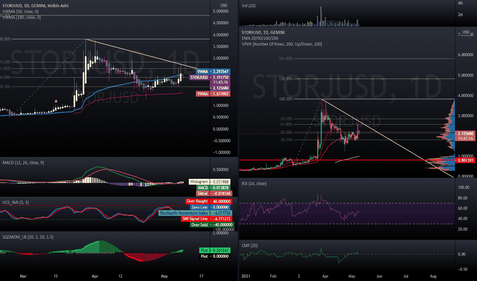Click the -0.50 level on the CMF axis
This screenshot has height=281, width=477.
point(463,269)
